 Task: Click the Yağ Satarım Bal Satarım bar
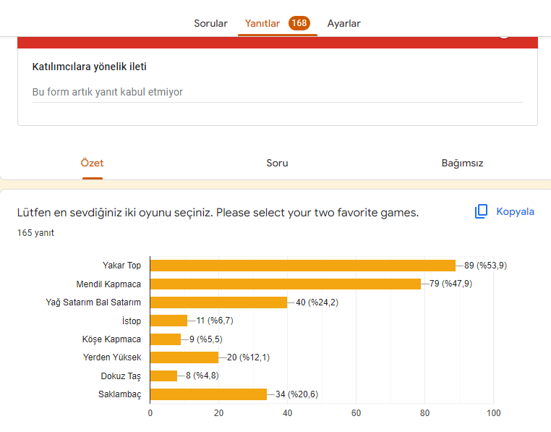coord(218,302)
